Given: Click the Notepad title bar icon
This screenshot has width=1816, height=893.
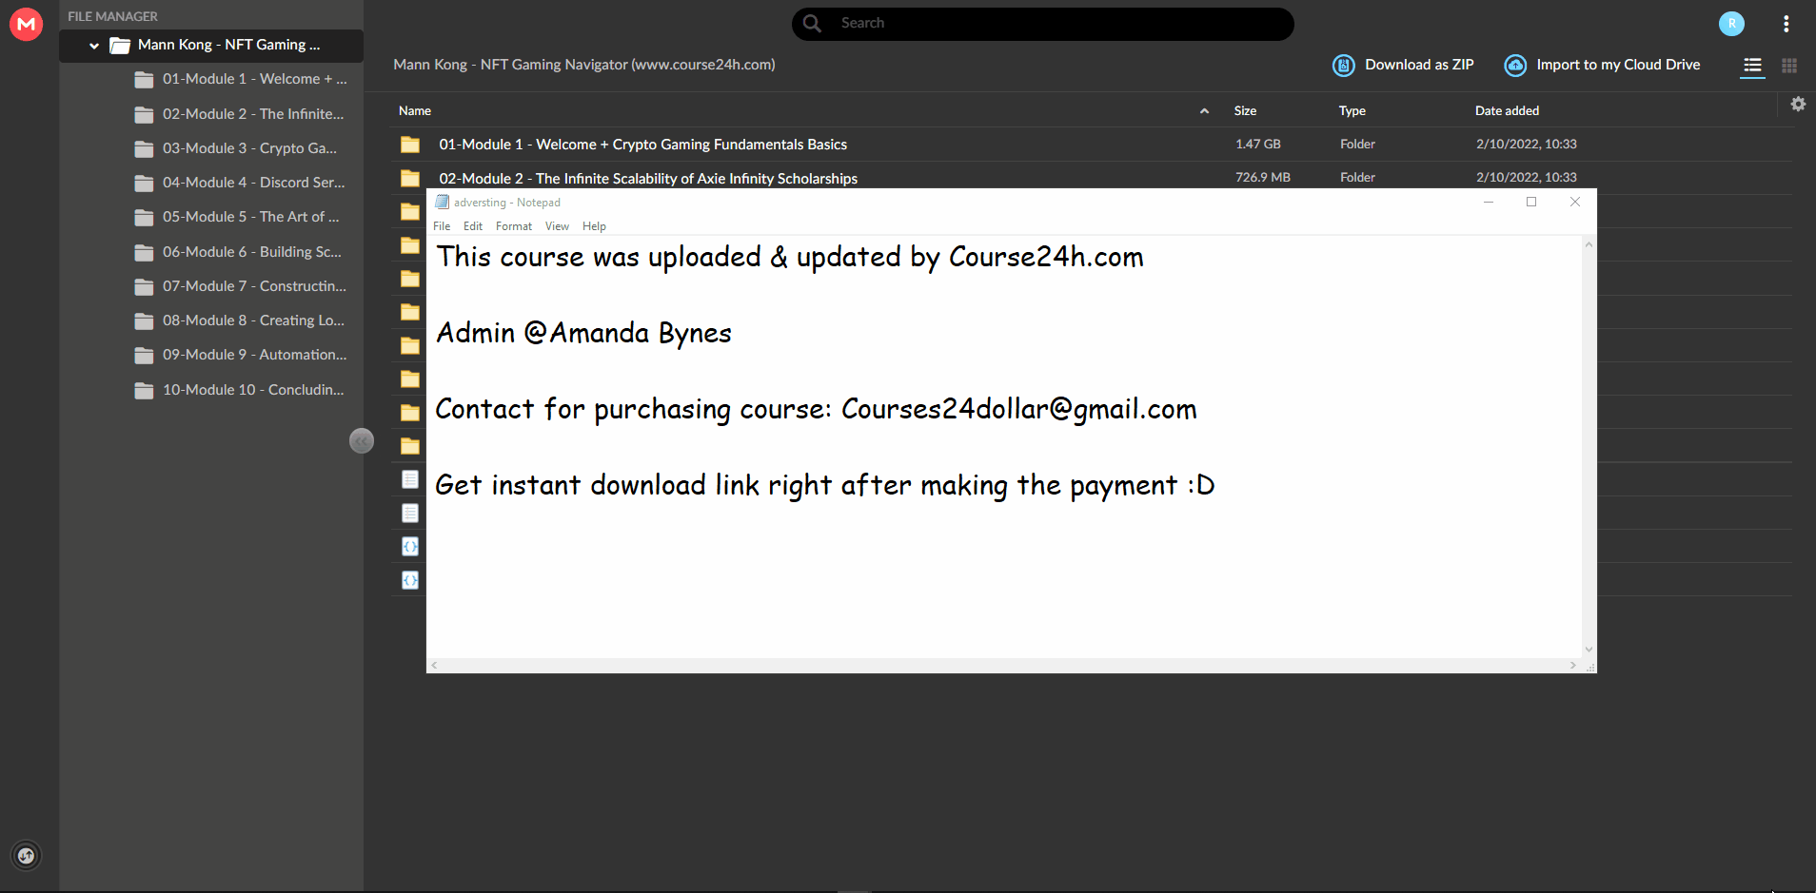Looking at the screenshot, I should pyautogui.click(x=442, y=202).
